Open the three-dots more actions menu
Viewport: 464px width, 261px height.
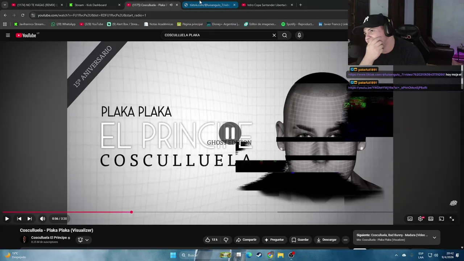tap(345, 240)
